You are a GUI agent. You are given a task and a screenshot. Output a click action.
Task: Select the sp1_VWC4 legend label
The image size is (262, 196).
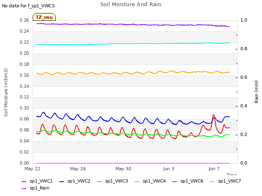(154, 181)
